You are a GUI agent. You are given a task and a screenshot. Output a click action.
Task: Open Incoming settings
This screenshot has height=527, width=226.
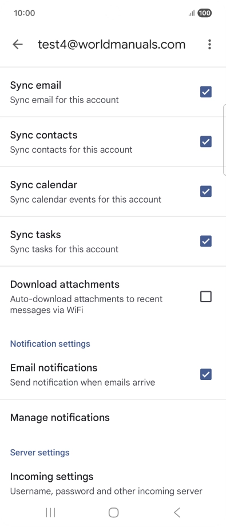(113, 484)
